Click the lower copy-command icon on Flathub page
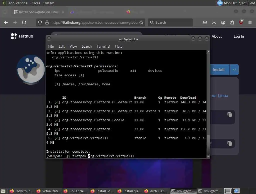 [x=230, y=143]
